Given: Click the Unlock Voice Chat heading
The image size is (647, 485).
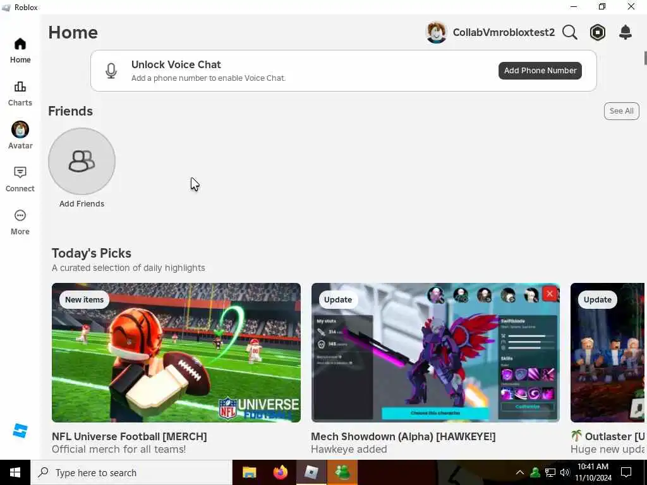Looking at the screenshot, I should pos(176,64).
